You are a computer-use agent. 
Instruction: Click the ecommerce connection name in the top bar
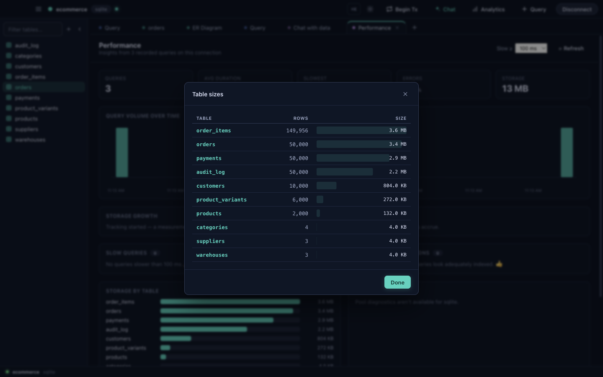tap(72, 9)
